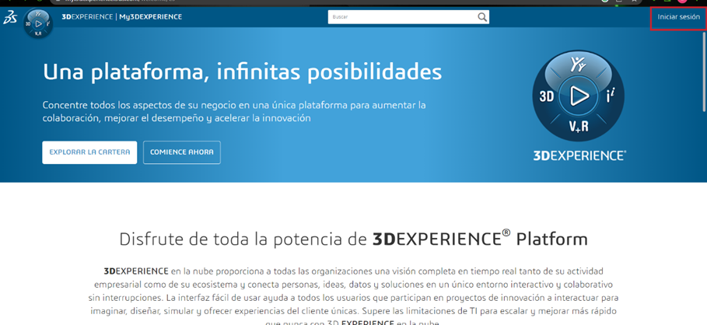Click heading 'Disfrute de toda la potencia'
Image resolution: width=707 pixels, height=325 pixels.
[x=353, y=239]
